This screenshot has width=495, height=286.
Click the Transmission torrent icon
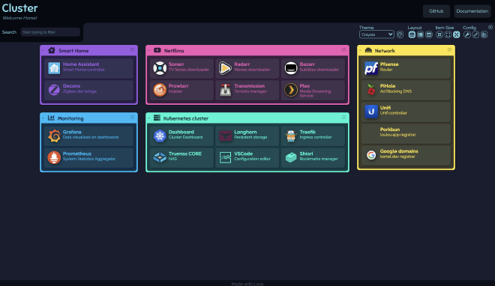pos(226,90)
